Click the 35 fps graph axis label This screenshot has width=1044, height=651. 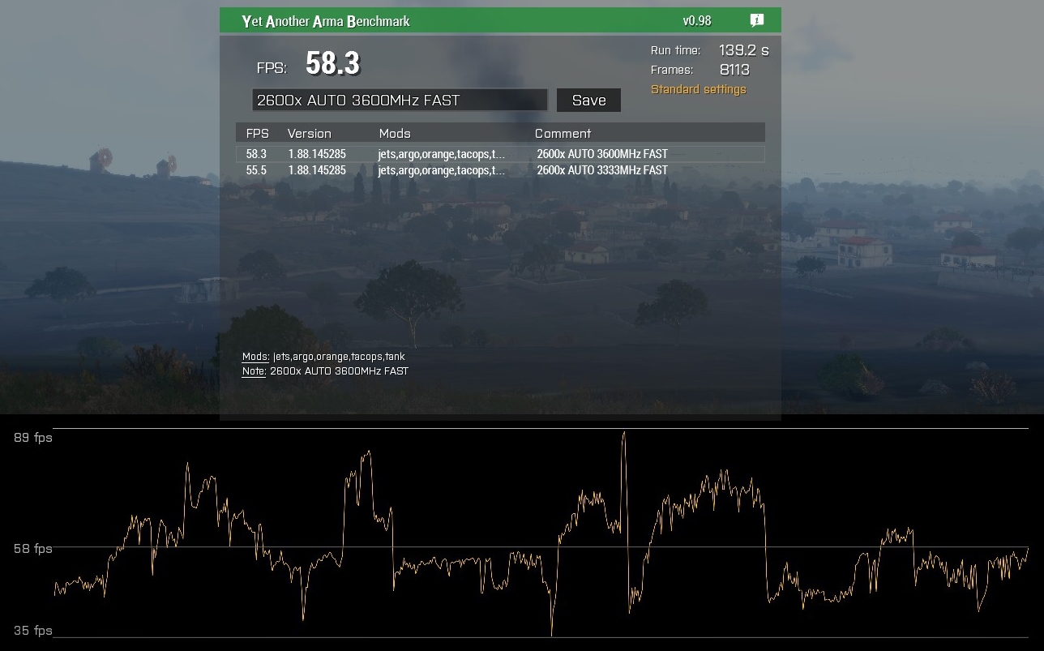point(32,631)
